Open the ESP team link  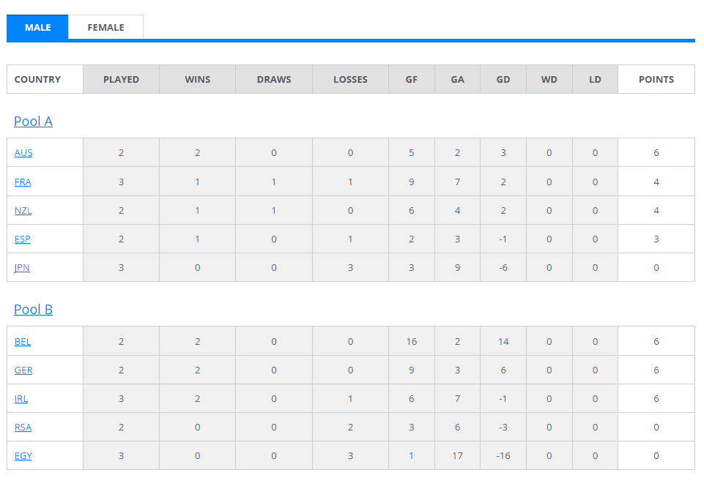click(x=22, y=239)
